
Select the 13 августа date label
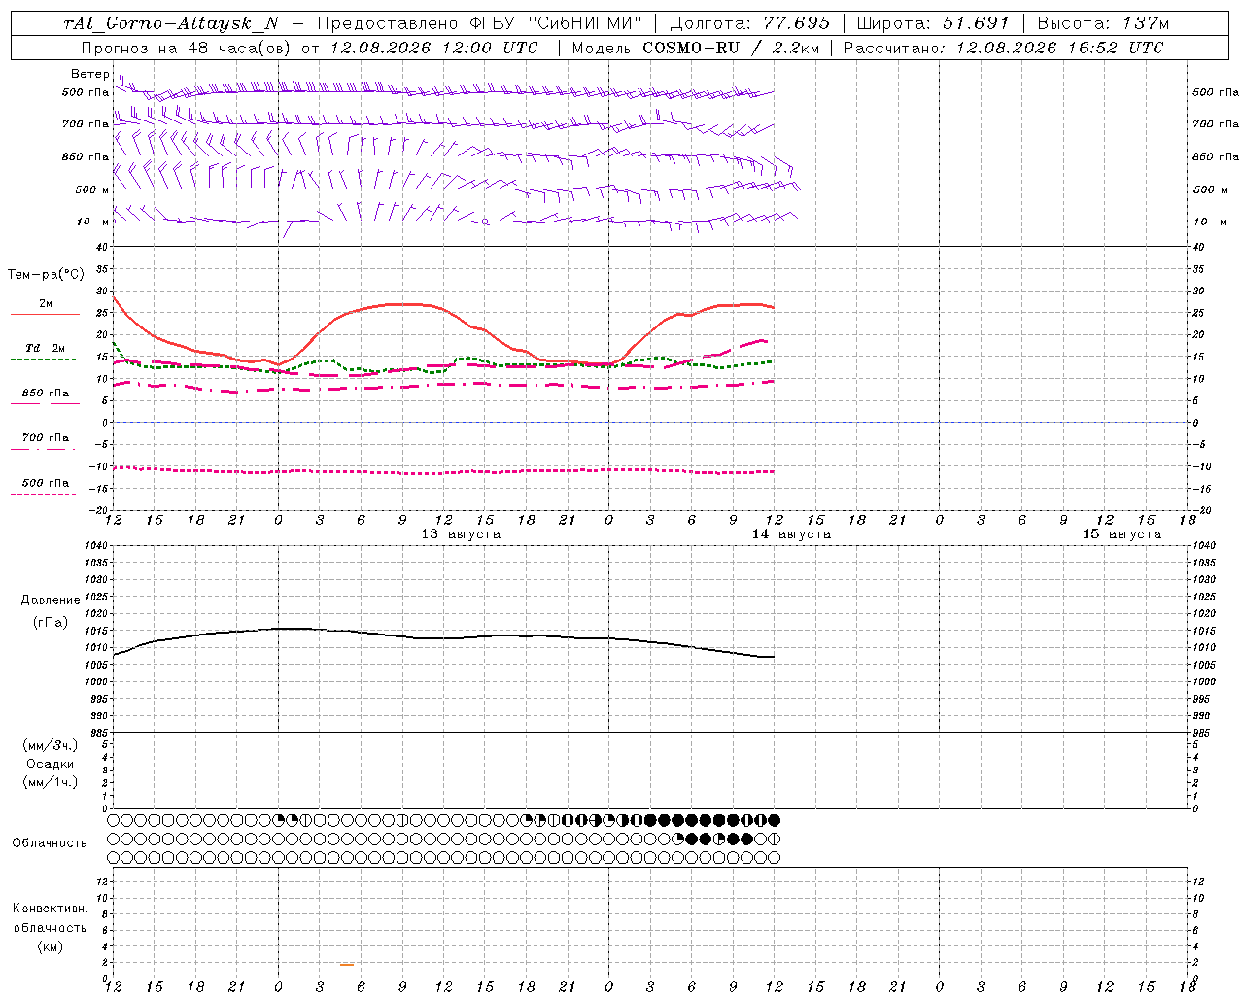[x=461, y=533]
